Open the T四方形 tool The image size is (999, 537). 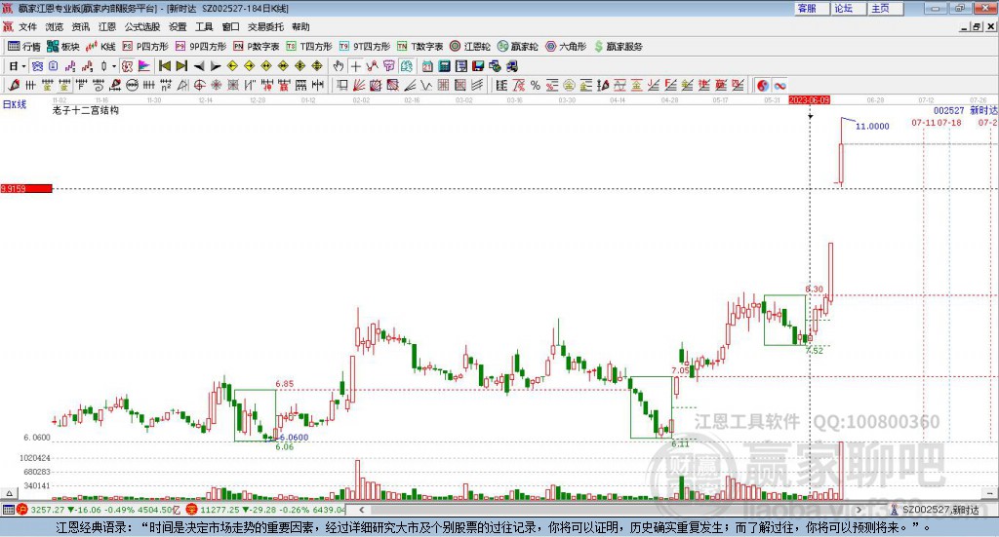(309, 47)
